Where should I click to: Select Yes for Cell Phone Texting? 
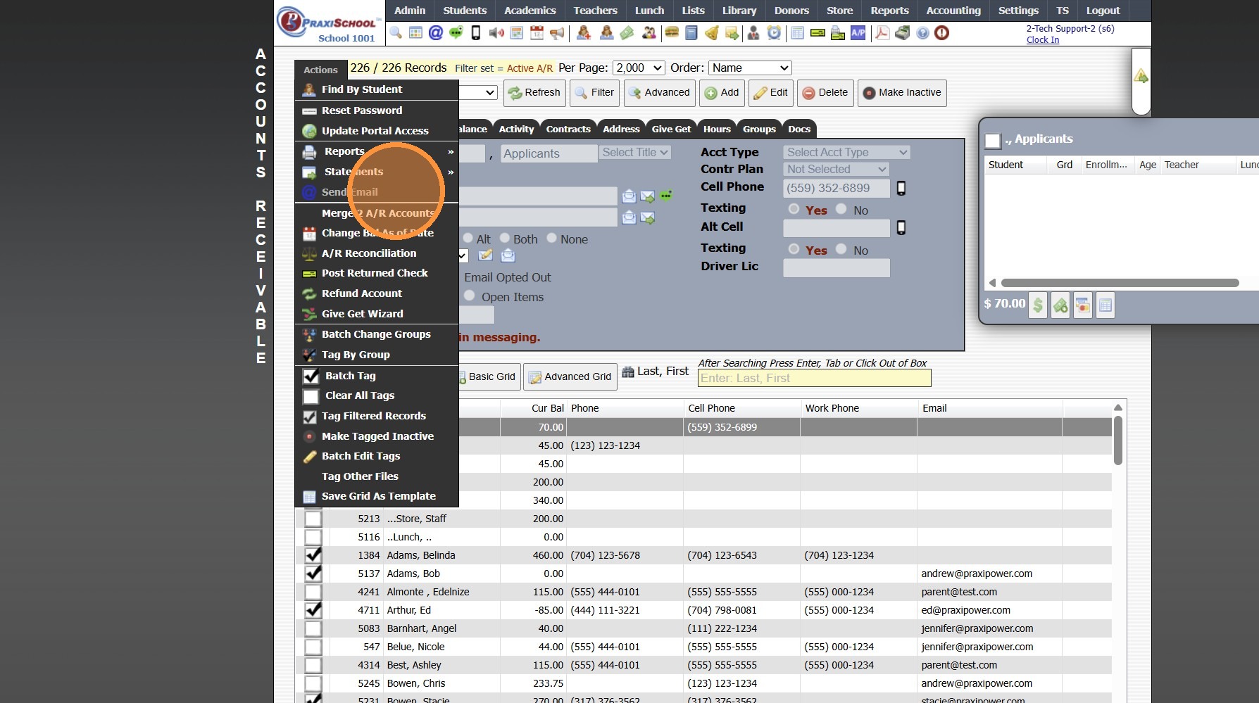794,210
